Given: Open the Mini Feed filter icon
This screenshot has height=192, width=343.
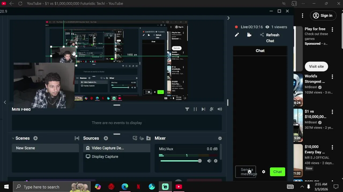Looking at the screenshot, I should coord(187,109).
